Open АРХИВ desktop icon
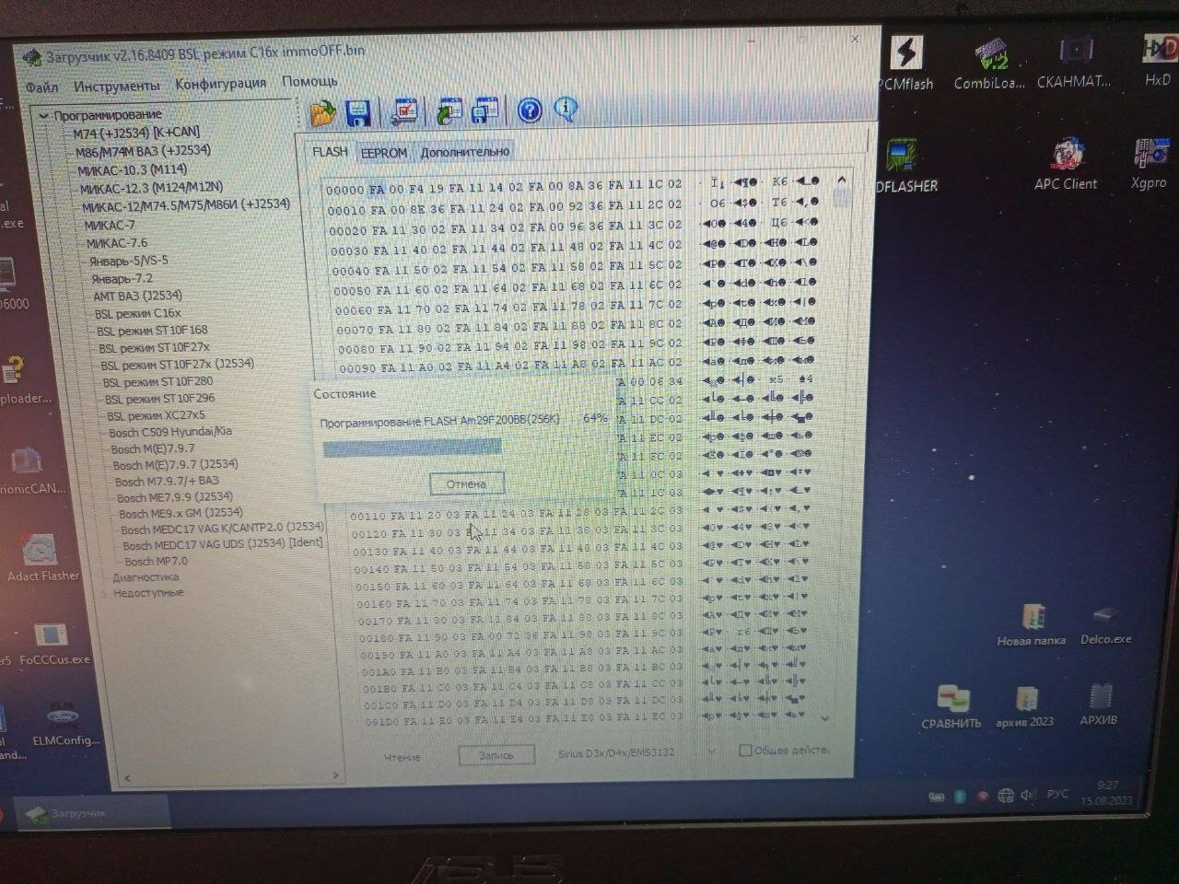The width and height of the screenshot is (1179, 884). point(1098,705)
